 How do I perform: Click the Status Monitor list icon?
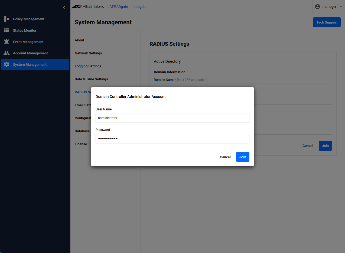coord(6,31)
